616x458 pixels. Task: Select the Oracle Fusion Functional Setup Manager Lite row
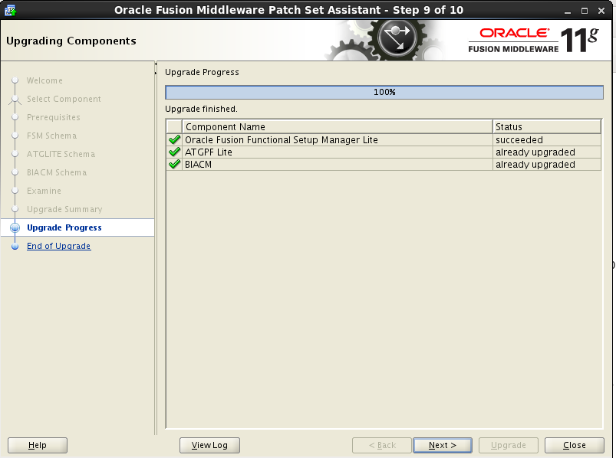point(384,139)
